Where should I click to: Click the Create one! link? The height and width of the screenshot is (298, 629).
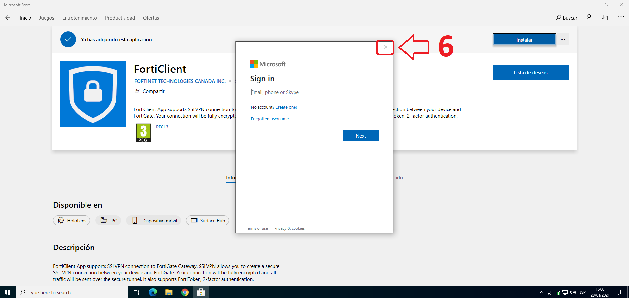pos(286,107)
